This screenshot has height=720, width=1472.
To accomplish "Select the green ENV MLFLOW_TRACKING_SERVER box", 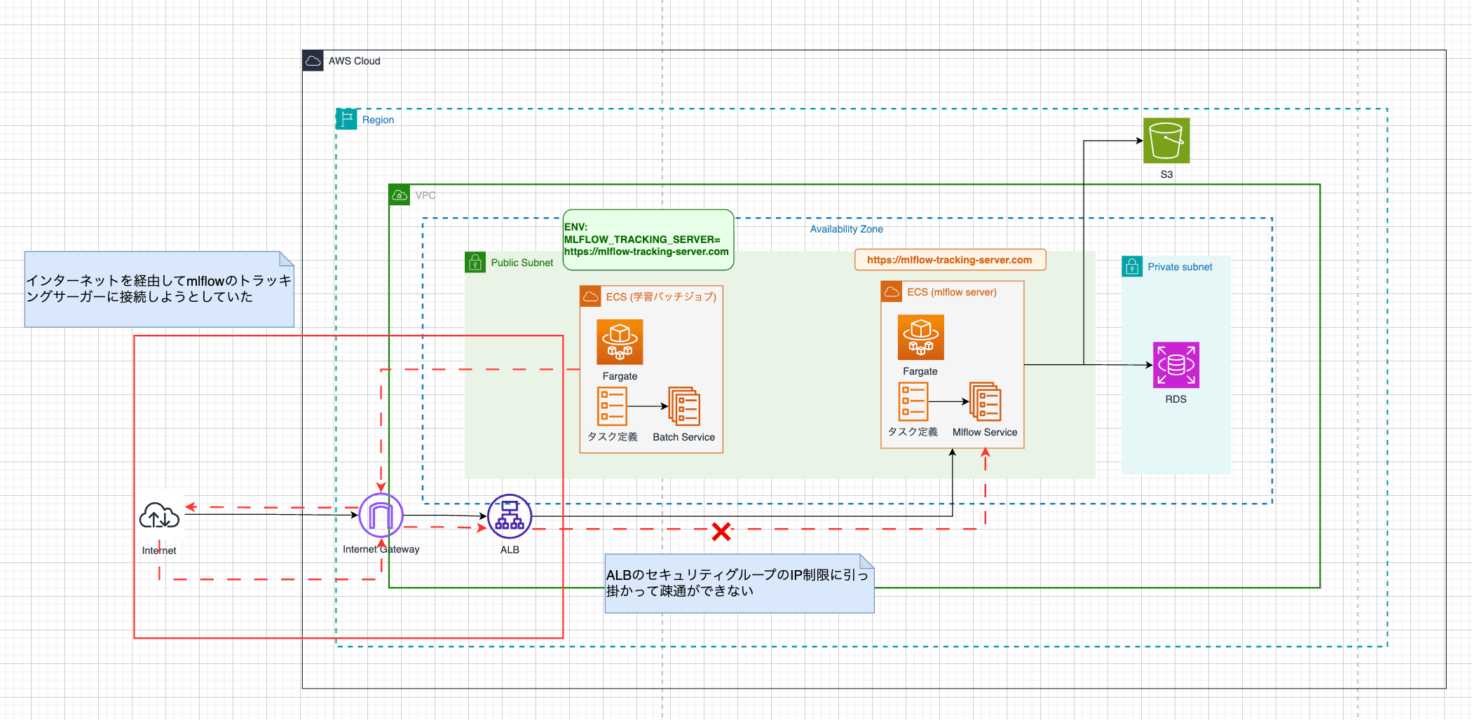I will point(648,240).
